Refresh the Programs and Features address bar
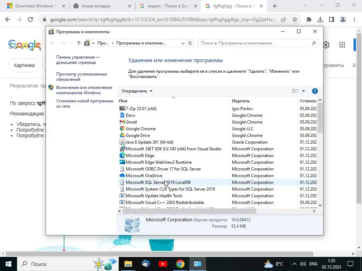The width and height of the screenshot is (362, 271). 190,43
